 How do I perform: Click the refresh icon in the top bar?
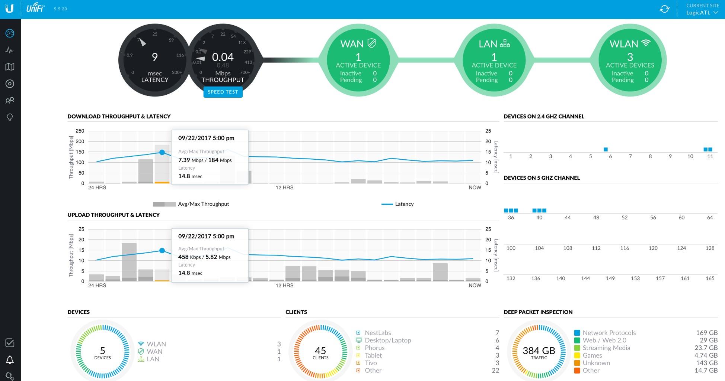tap(665, 9)
